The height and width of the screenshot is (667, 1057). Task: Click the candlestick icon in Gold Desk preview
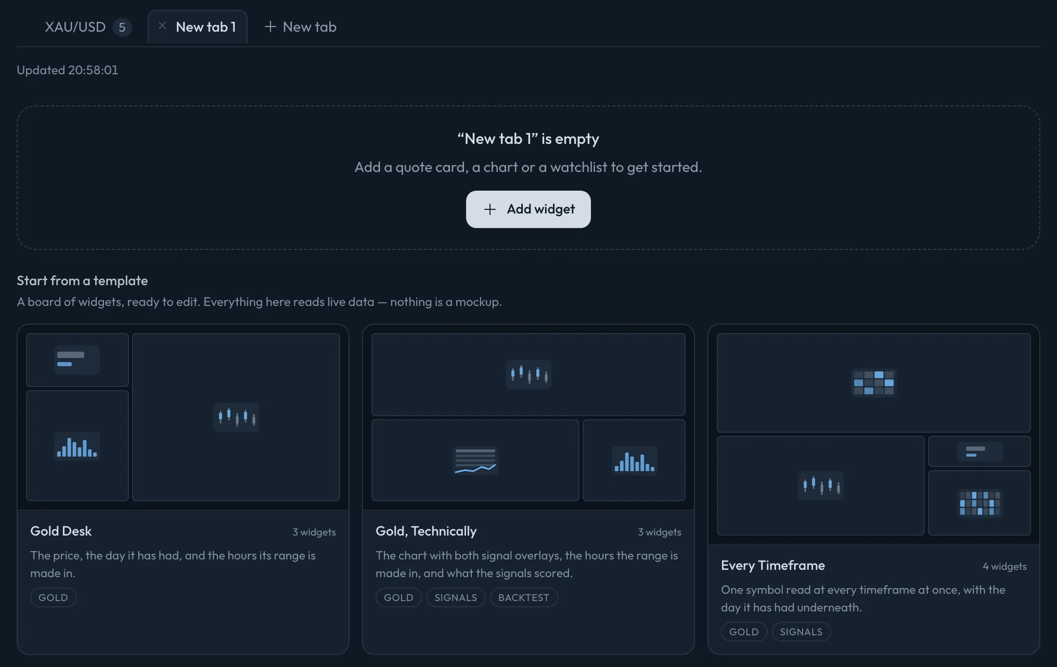pos(236,417)
